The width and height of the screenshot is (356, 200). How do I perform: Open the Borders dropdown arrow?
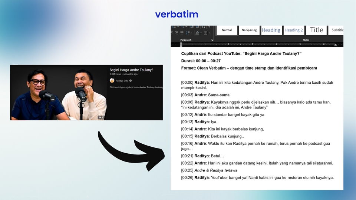coord(209,33)
